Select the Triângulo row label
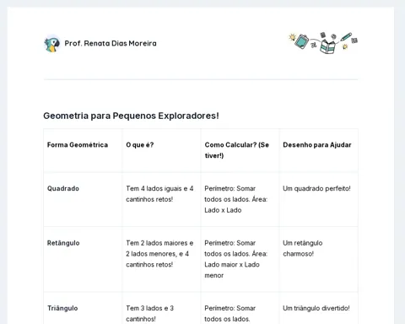Image resolution: width=405 pixels, height=324 pixels. coord(62,308)
